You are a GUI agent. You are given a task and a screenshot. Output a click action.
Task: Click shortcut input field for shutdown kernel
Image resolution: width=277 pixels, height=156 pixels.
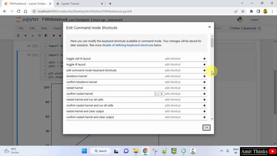coord(173,76)
